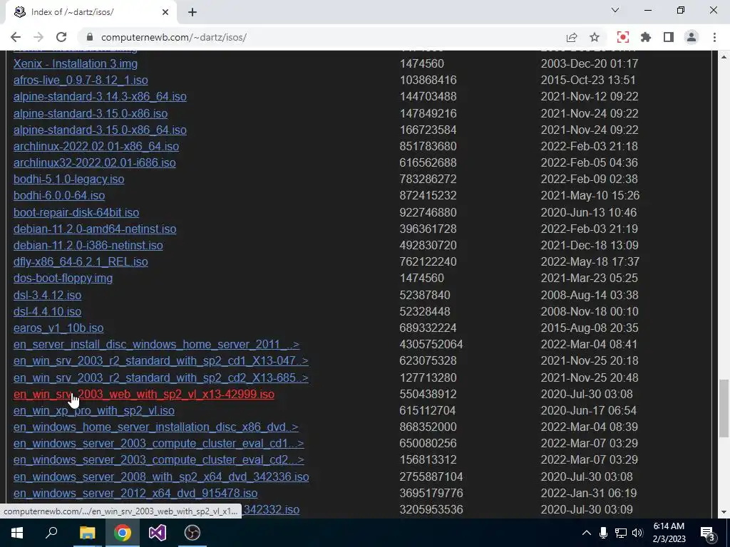Click en_win_srv_2003_r2_standard cd1 link
Screen dimensions: 730x547
[x=161, y=361]
